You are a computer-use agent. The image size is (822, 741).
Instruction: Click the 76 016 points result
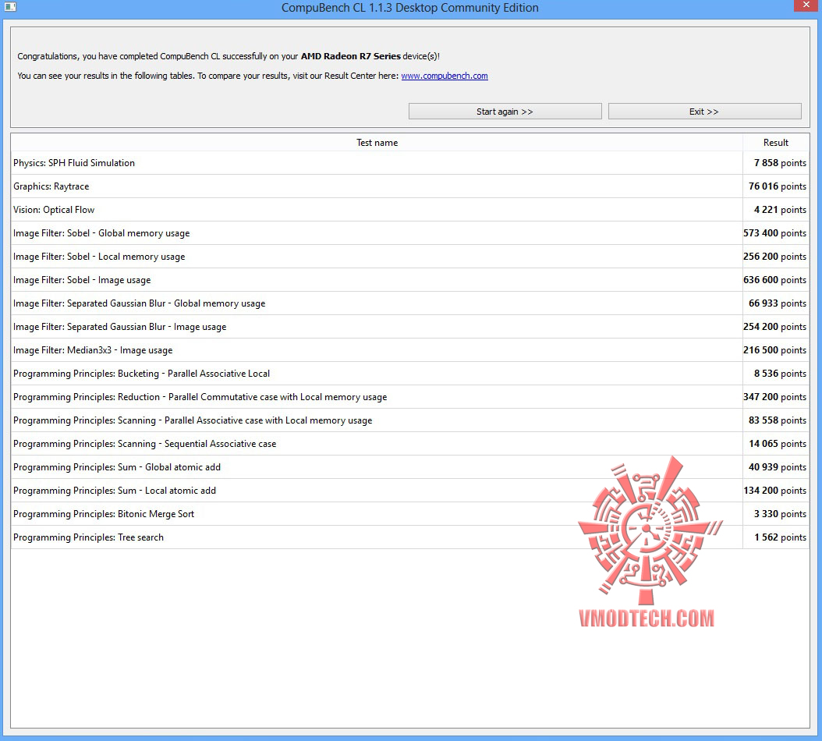pyautogui.click(x=778, y=186)
